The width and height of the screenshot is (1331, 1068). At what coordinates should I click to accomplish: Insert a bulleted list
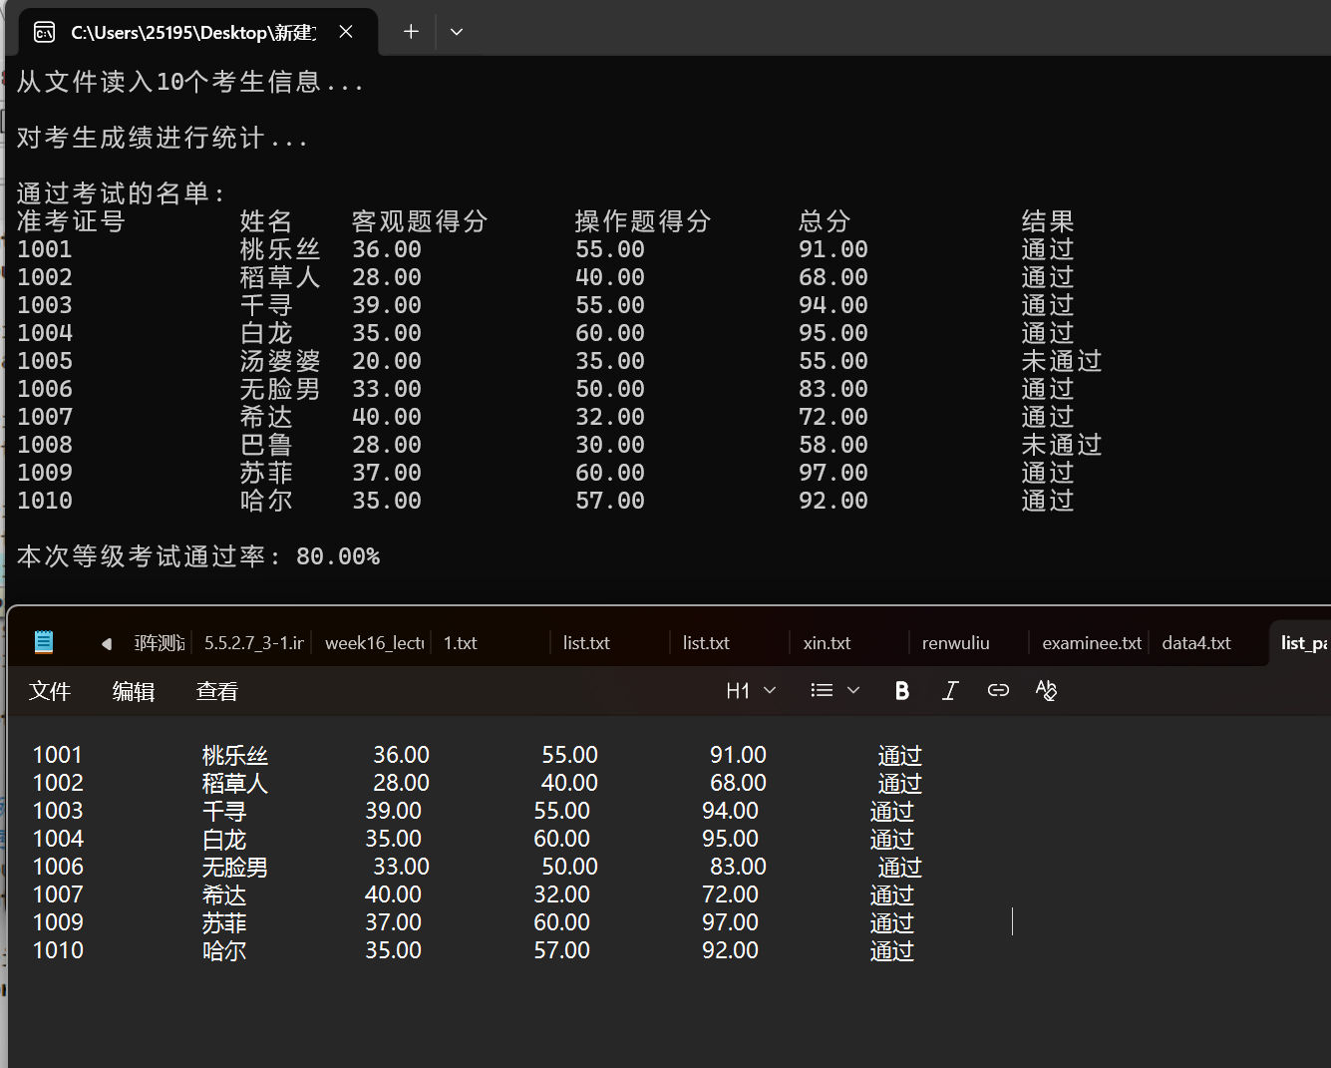click(x=822, y=690)
